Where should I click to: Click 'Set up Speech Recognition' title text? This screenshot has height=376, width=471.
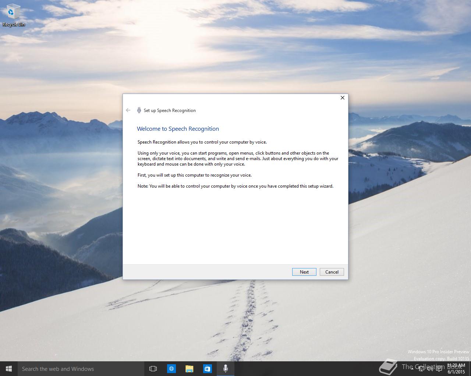coord(170,111)
